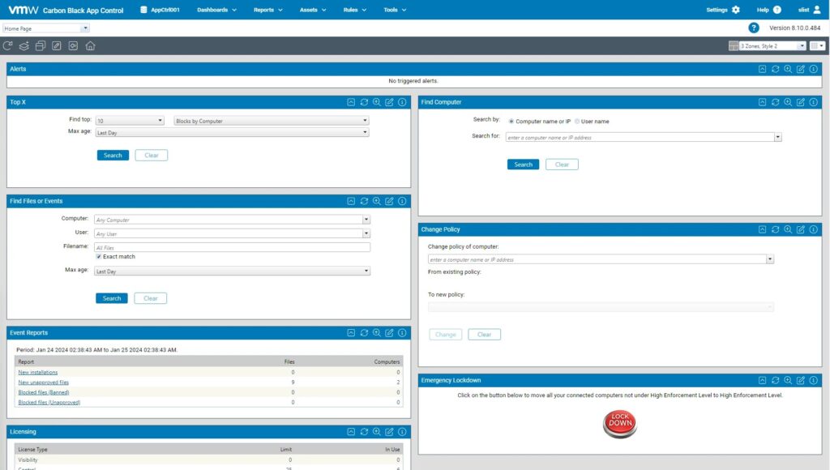Click Search button in Top X panel
The image size is (830, 470).
[x=113, y=155]
